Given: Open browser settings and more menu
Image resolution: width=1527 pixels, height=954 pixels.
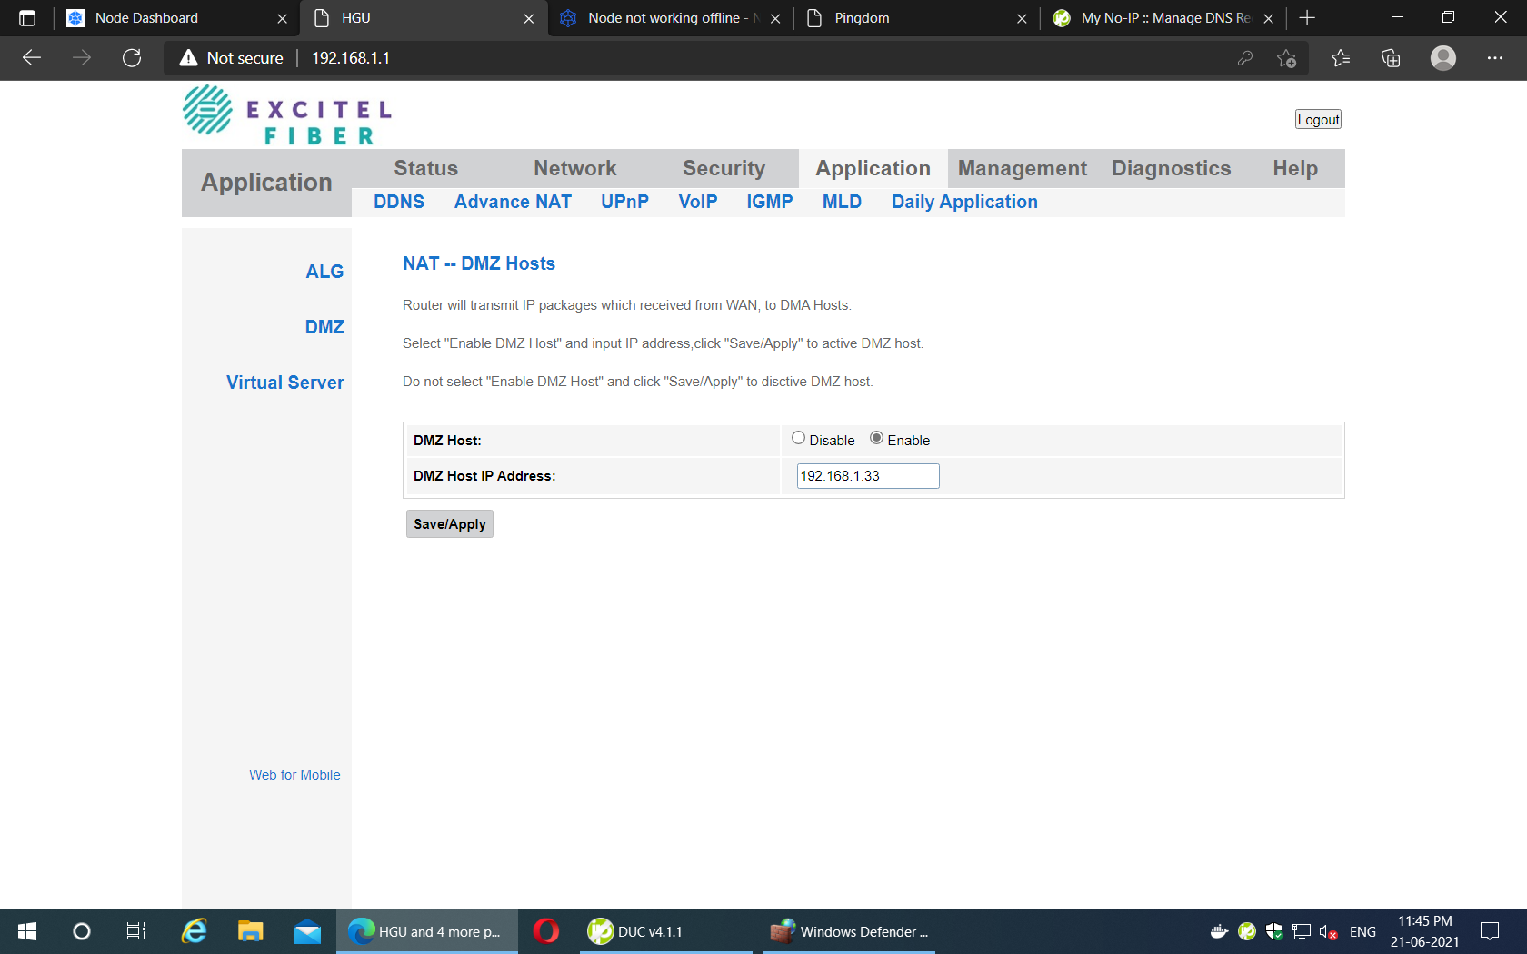Looking at the screenshot, I should pyautogui.click(x=1494, y=58).
